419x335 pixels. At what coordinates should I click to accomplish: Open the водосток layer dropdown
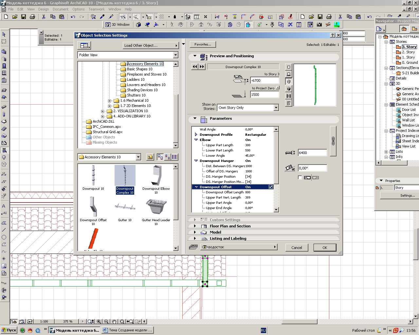pos(239,247)
